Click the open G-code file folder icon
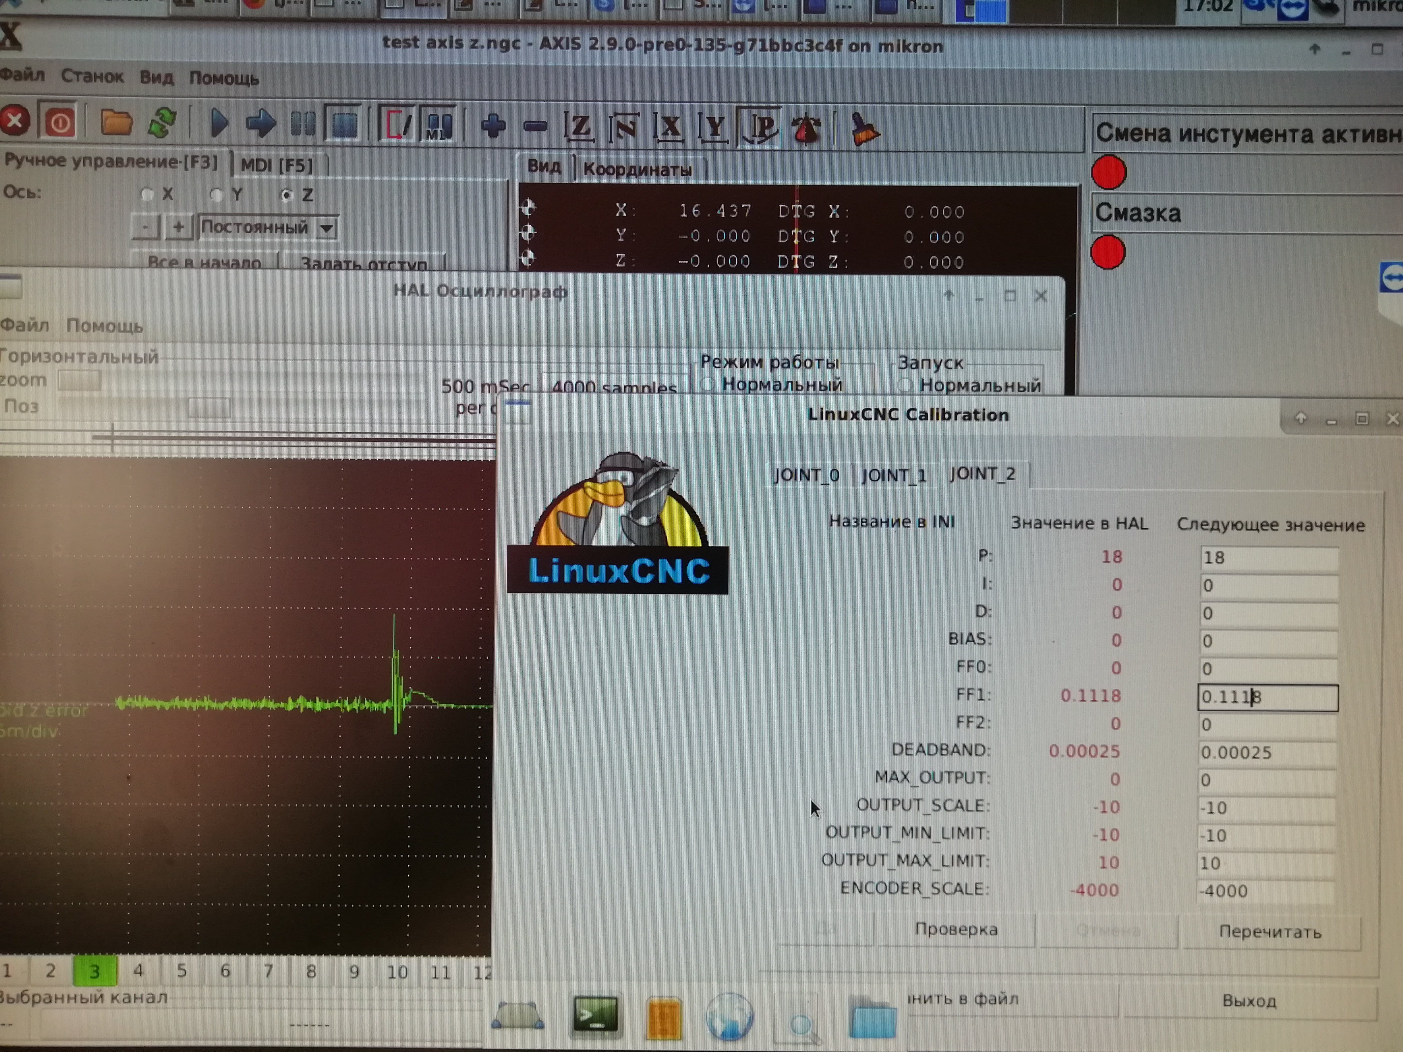The image size is (1403, 1052). (116, 122)
